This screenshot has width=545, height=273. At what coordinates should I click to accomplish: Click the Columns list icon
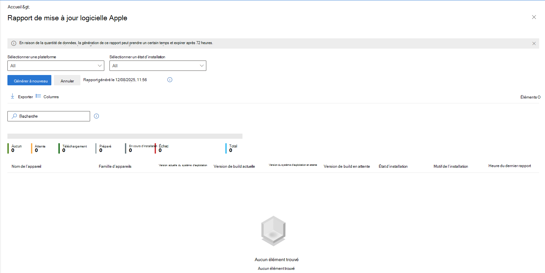tap(38, 96)
